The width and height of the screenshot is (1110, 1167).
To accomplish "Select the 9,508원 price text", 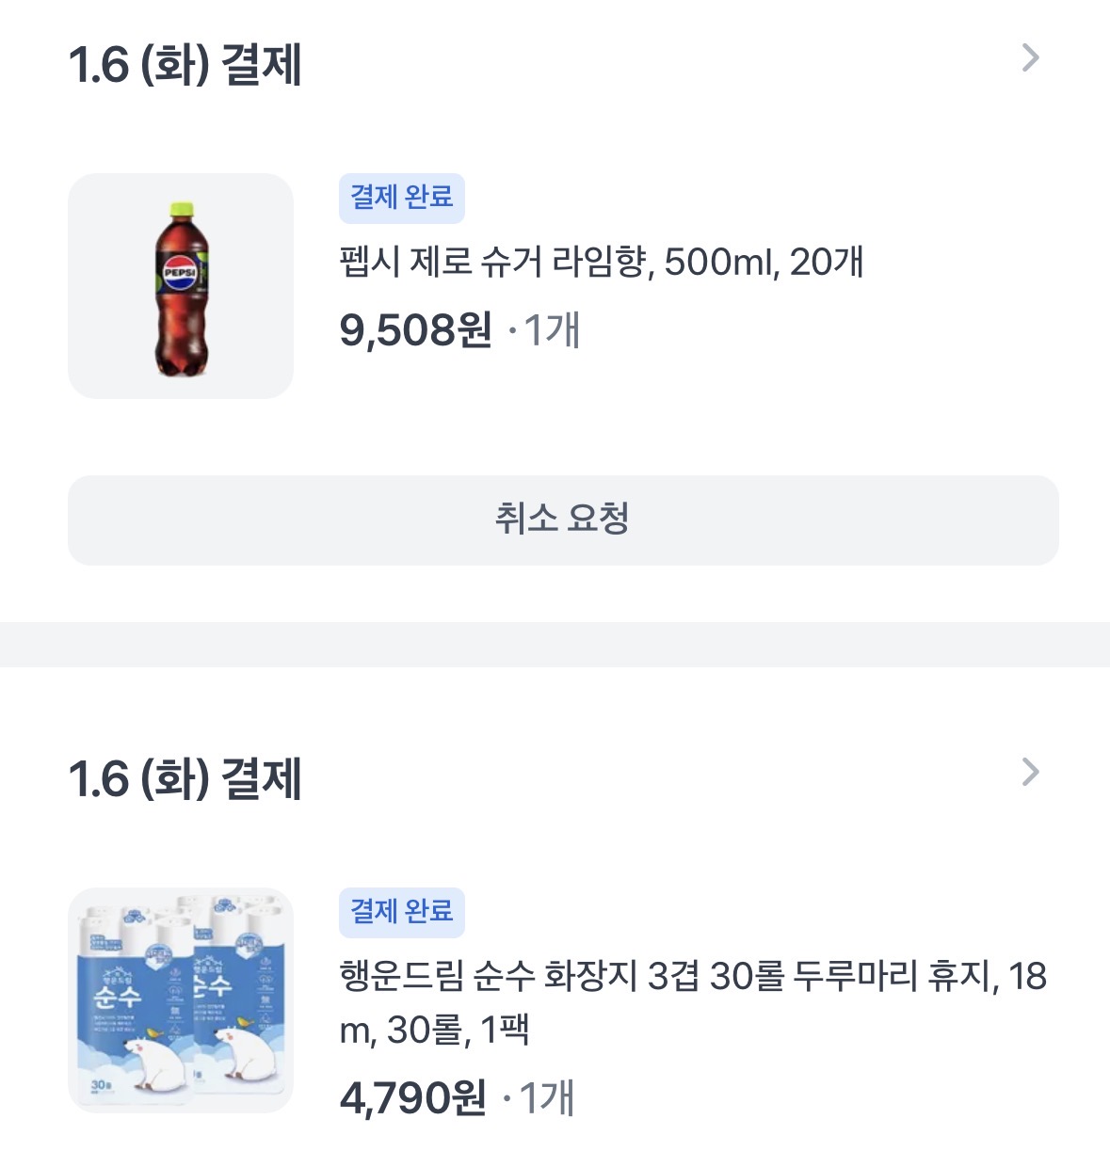I will [x=415, y=330].
